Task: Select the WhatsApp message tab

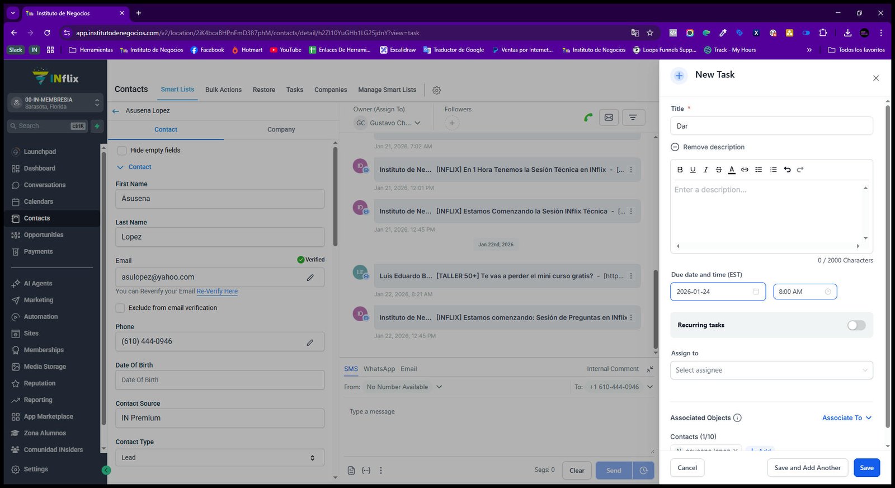Action: click(x=379, y=369)
